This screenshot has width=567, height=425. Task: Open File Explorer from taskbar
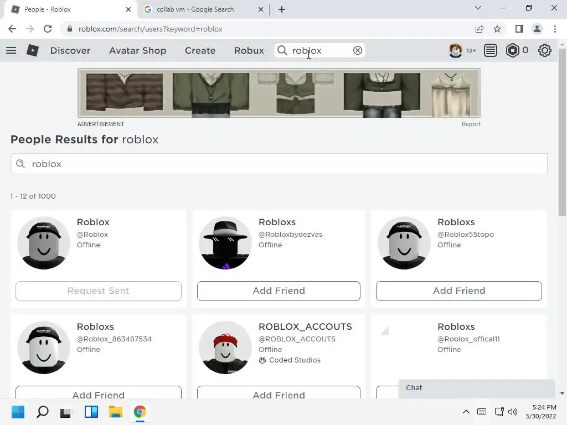point(116,412)
